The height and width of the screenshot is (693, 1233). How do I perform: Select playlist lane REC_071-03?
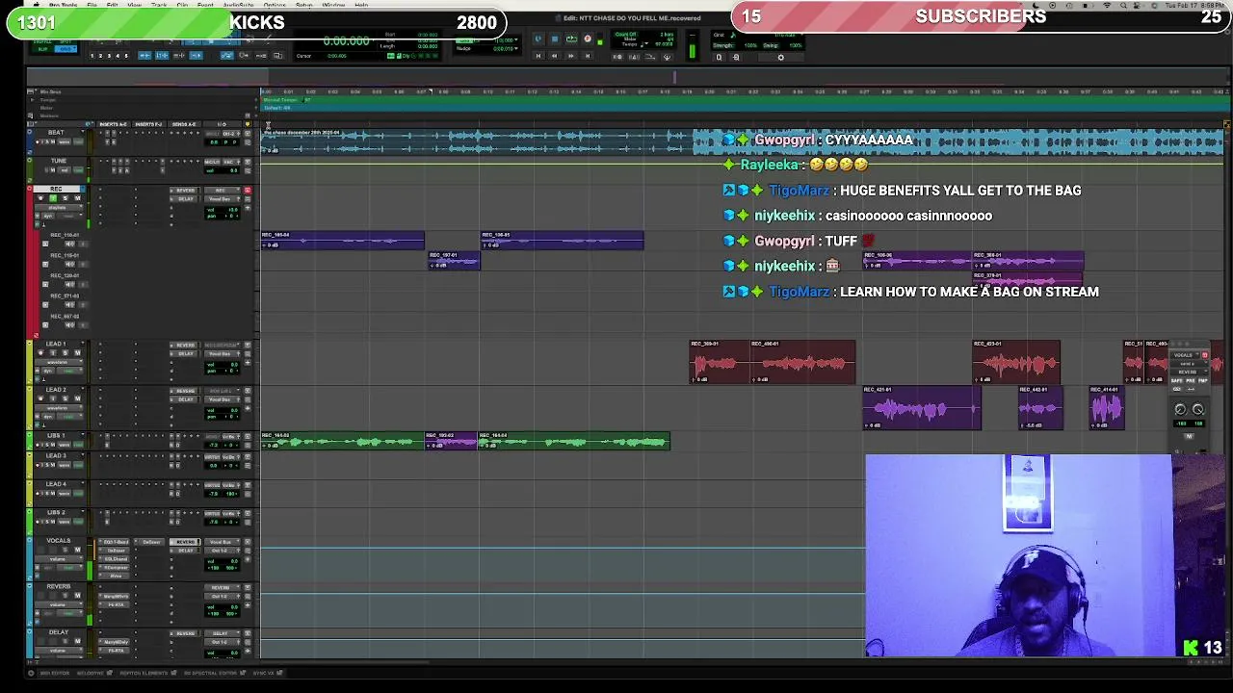click(x=65, y=295)
